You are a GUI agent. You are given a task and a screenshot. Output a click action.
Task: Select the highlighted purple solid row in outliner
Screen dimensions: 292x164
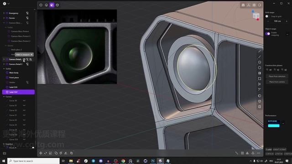[x=18, y=92]
